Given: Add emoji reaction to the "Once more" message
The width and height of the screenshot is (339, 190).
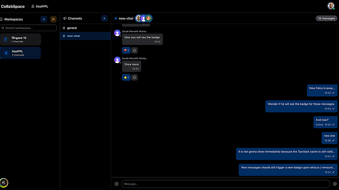Looking at the screenshot, I should [x=135, y=77].
